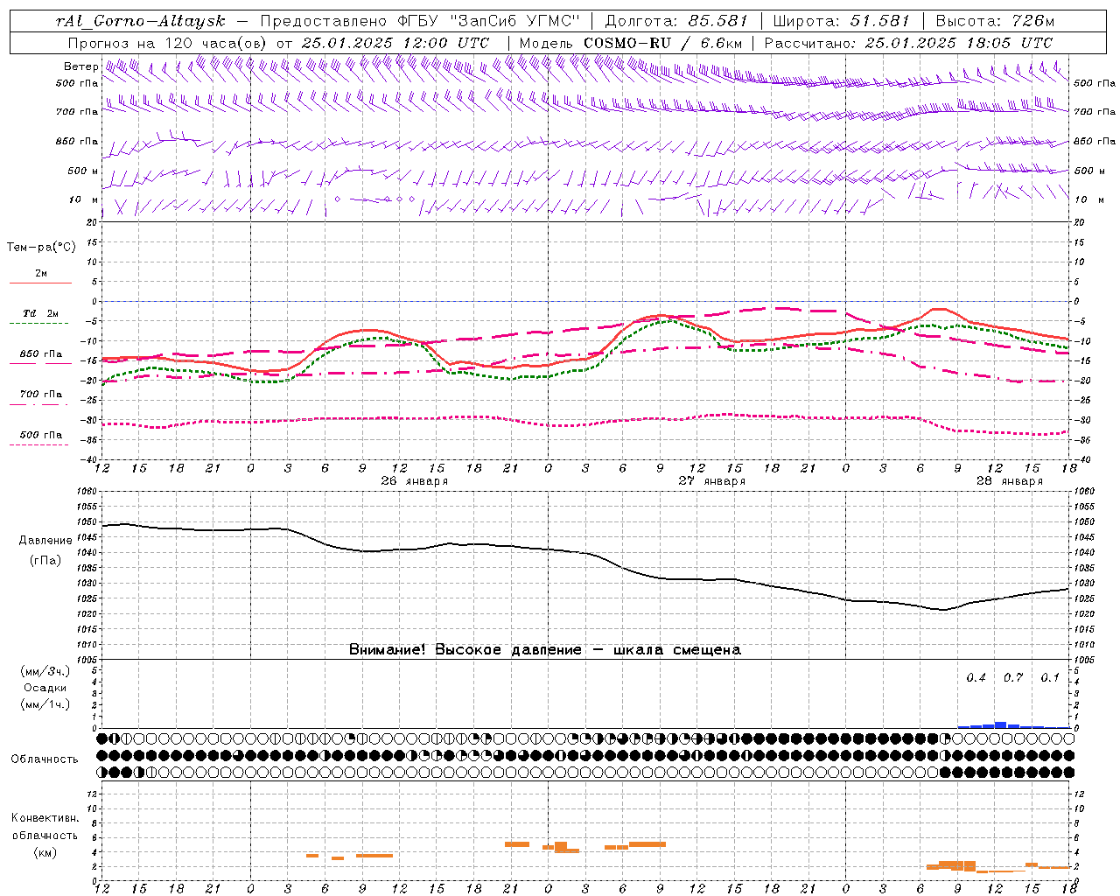Click the '28 января' date label
Screen dimensions: 1120x896
tap(1010, 481)
